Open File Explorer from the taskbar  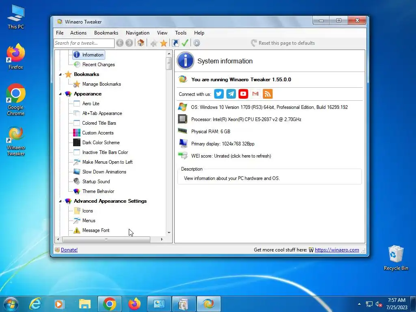pyautogui.click(x=85, y=304)
